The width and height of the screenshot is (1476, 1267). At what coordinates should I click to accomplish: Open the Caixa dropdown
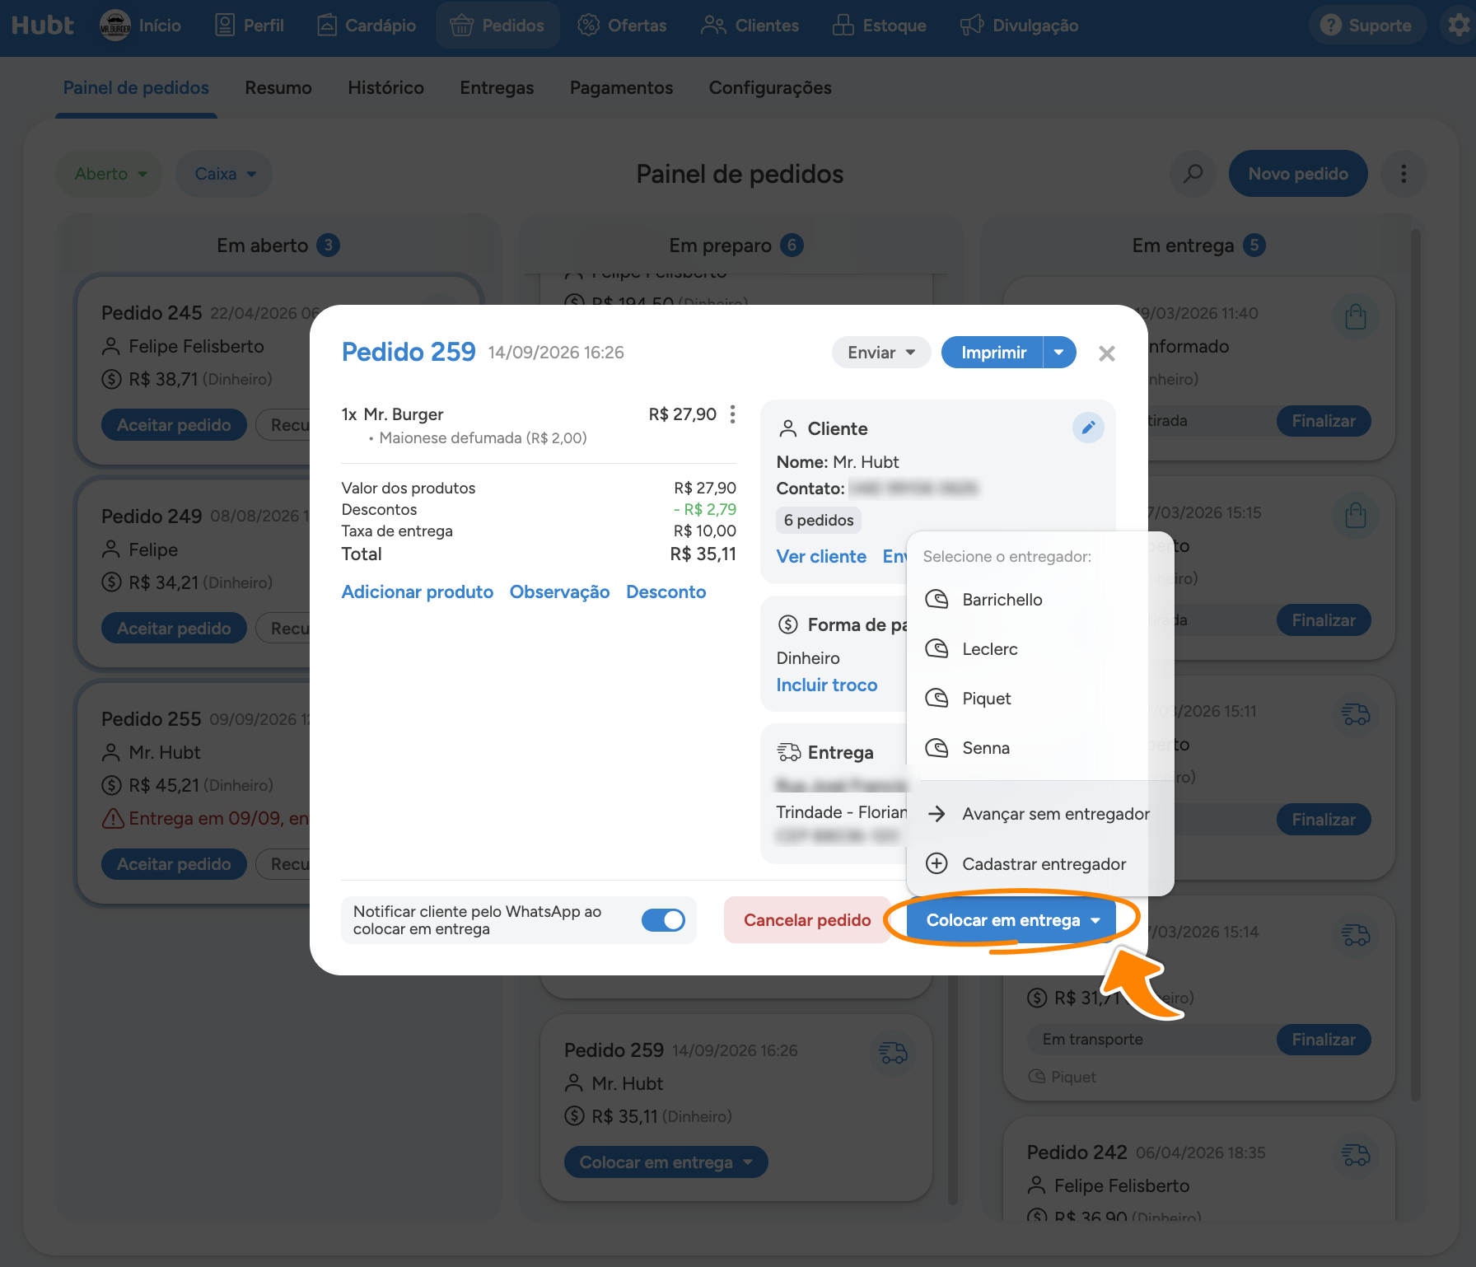click(224, 174)
